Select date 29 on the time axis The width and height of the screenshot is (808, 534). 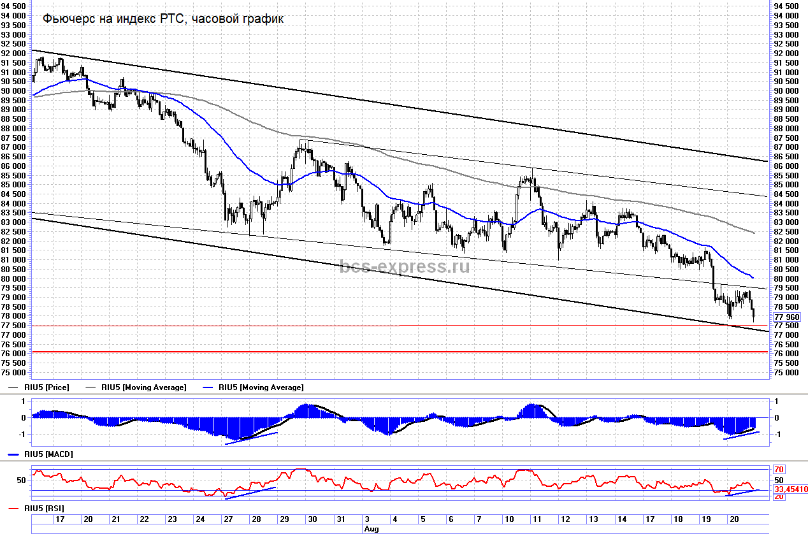click(x=285, y=520)
